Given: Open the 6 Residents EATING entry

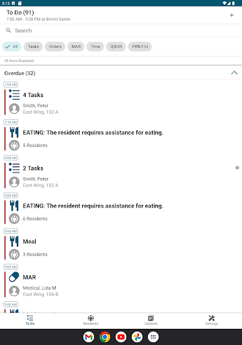Looking at the screenshot, I should point(121,211).
